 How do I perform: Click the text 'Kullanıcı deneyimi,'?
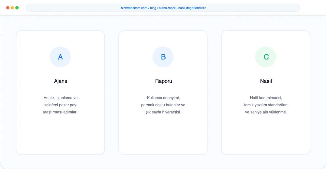point(163,98)
